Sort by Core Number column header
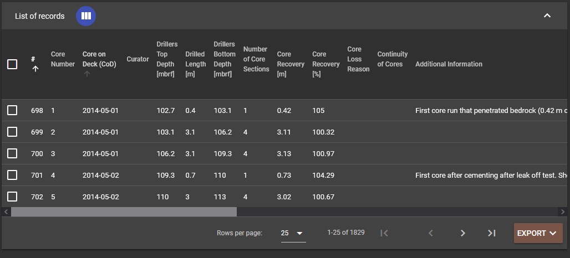 (x=62, y=59)
